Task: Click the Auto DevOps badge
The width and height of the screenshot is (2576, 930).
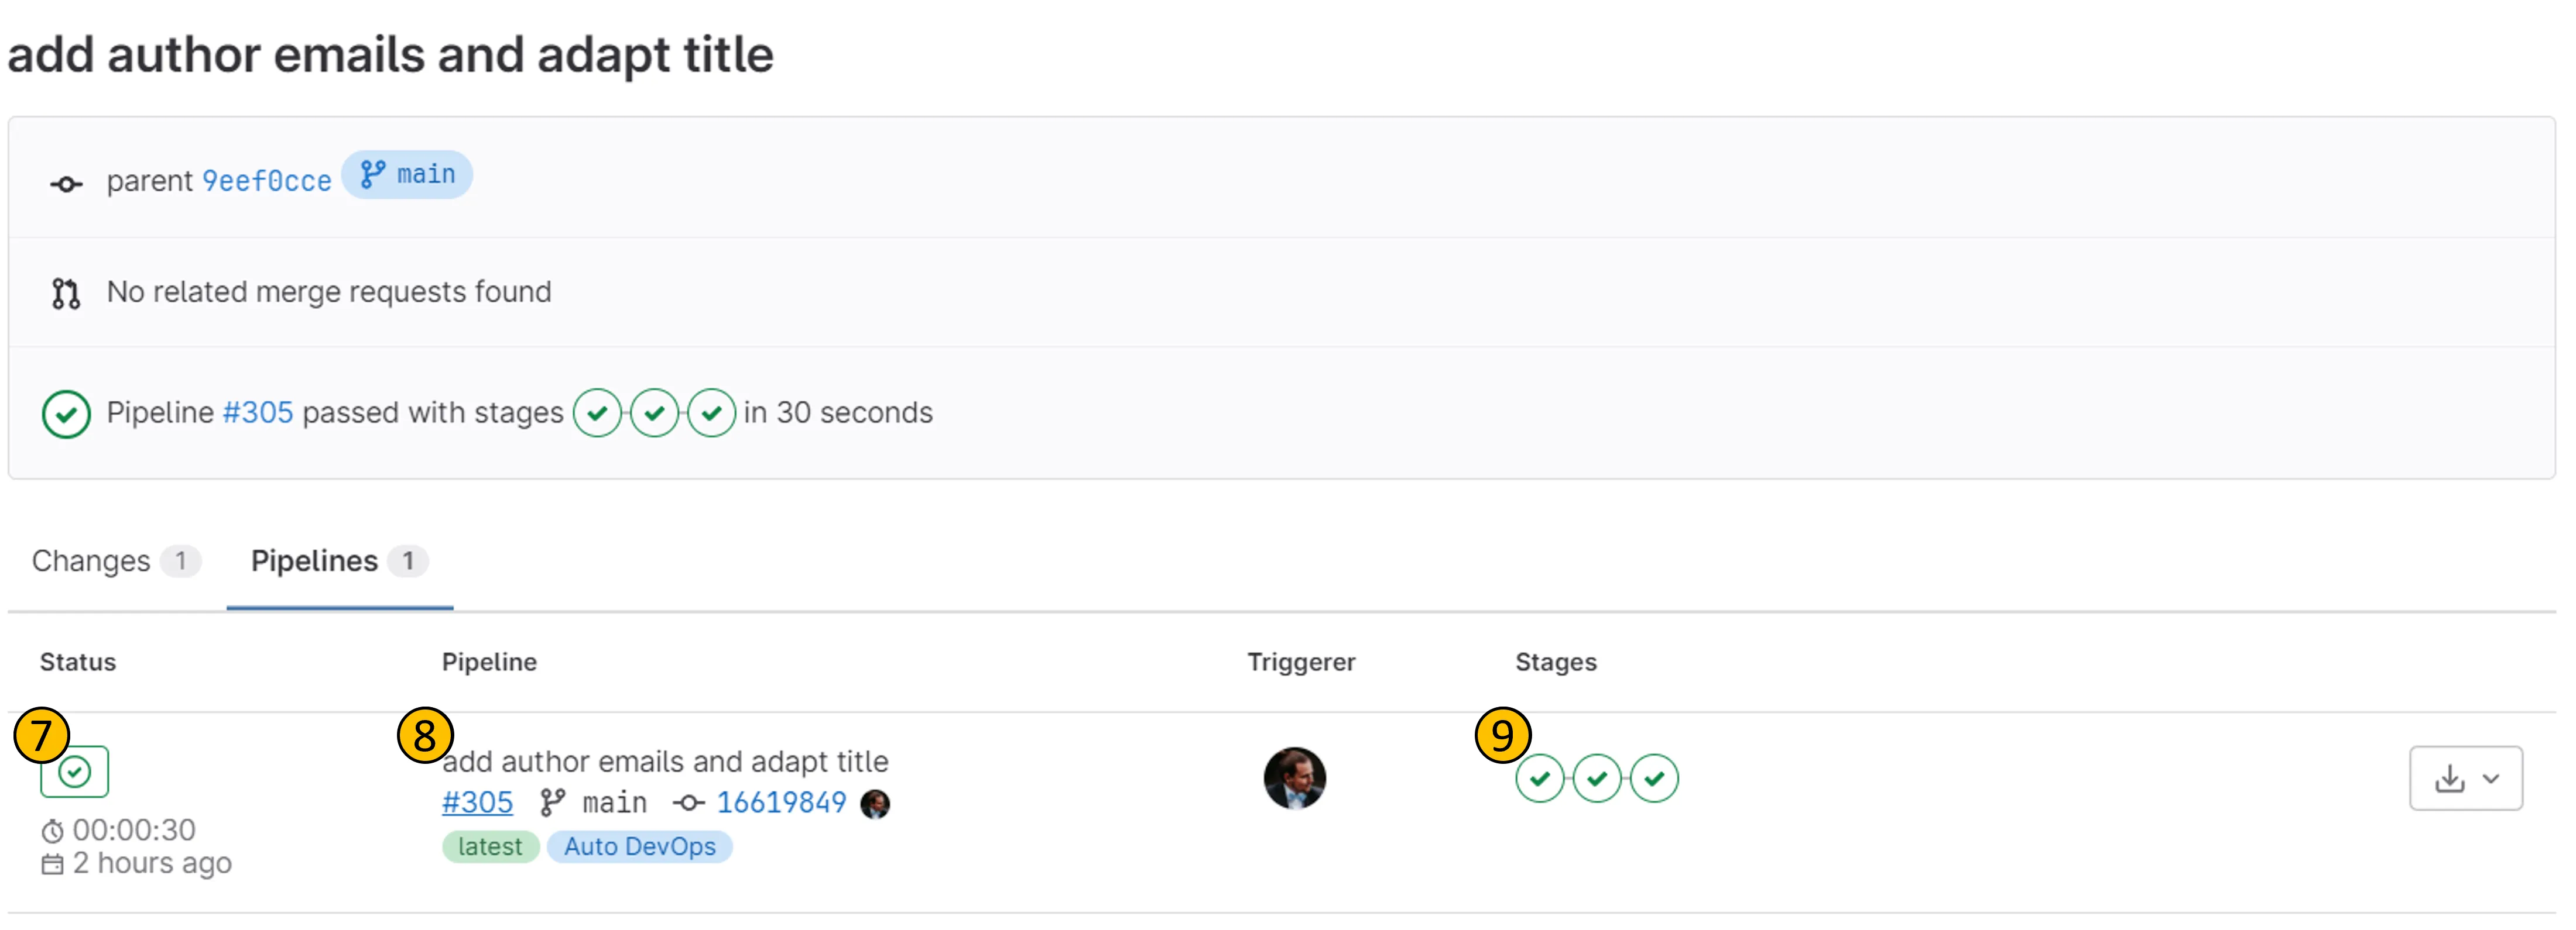Action: [x=639, y=846]
